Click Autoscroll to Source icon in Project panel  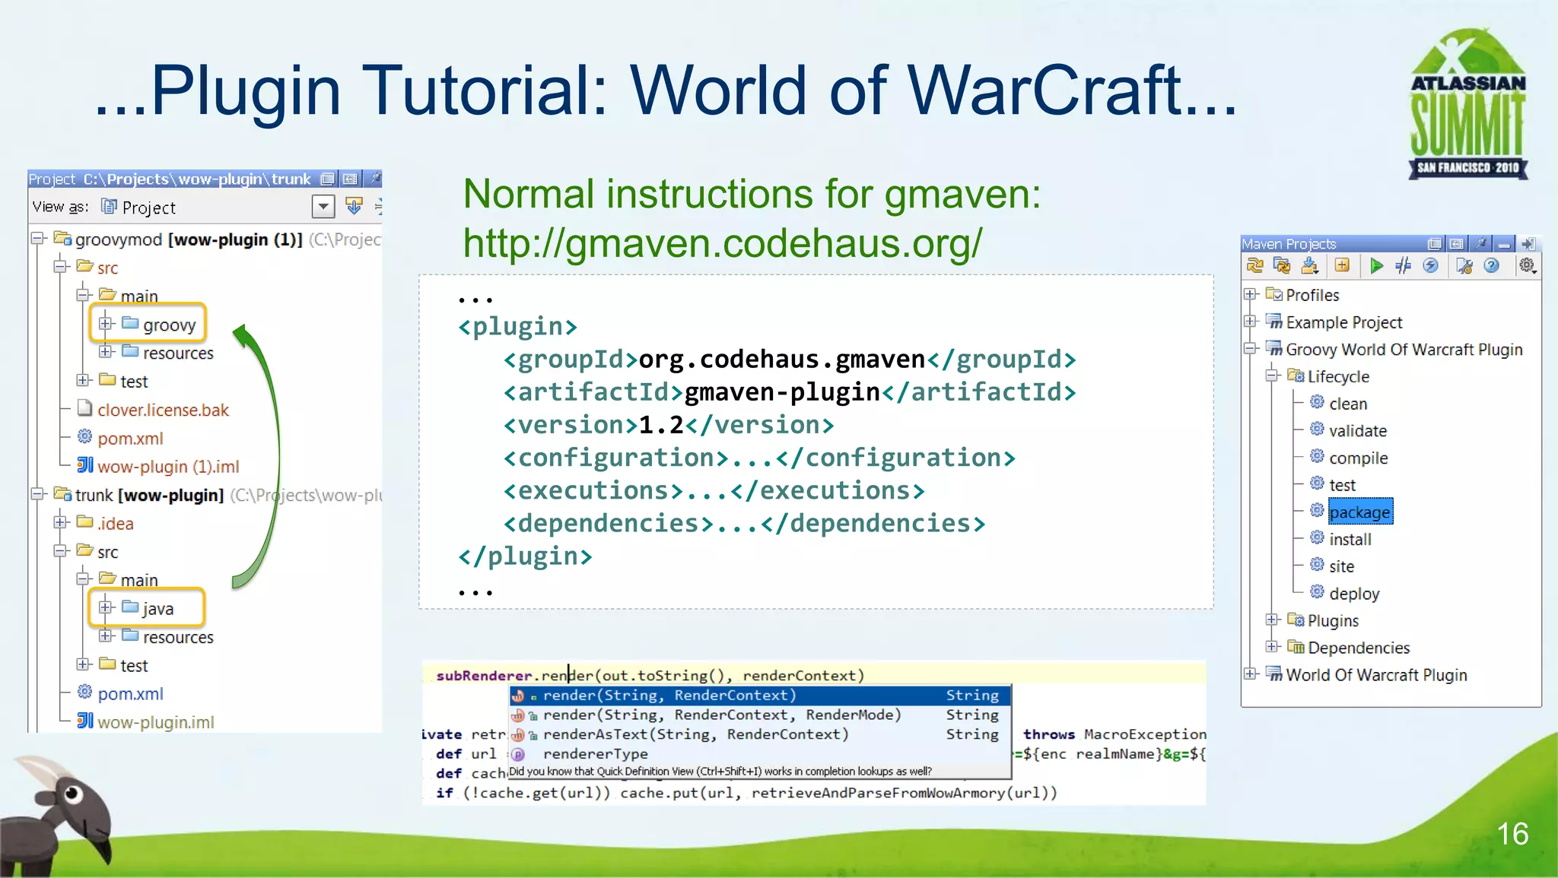click(354, 206)
